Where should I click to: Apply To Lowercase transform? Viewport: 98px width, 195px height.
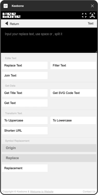click(x=73, y=120)
